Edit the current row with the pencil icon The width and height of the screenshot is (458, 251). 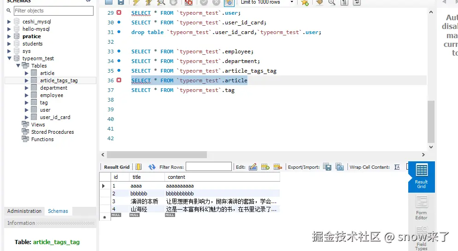[x=252, y=167]
